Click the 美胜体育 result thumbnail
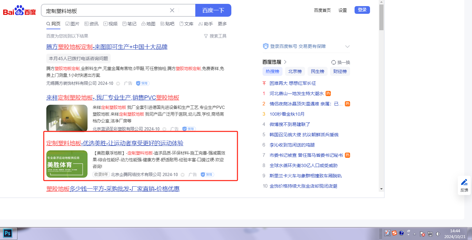The height and width of the screenshot is (240, 472). tap(67, 164)
